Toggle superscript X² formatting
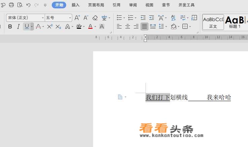The image size is (248, 147). pyautogui.click(x=50, y=26)
